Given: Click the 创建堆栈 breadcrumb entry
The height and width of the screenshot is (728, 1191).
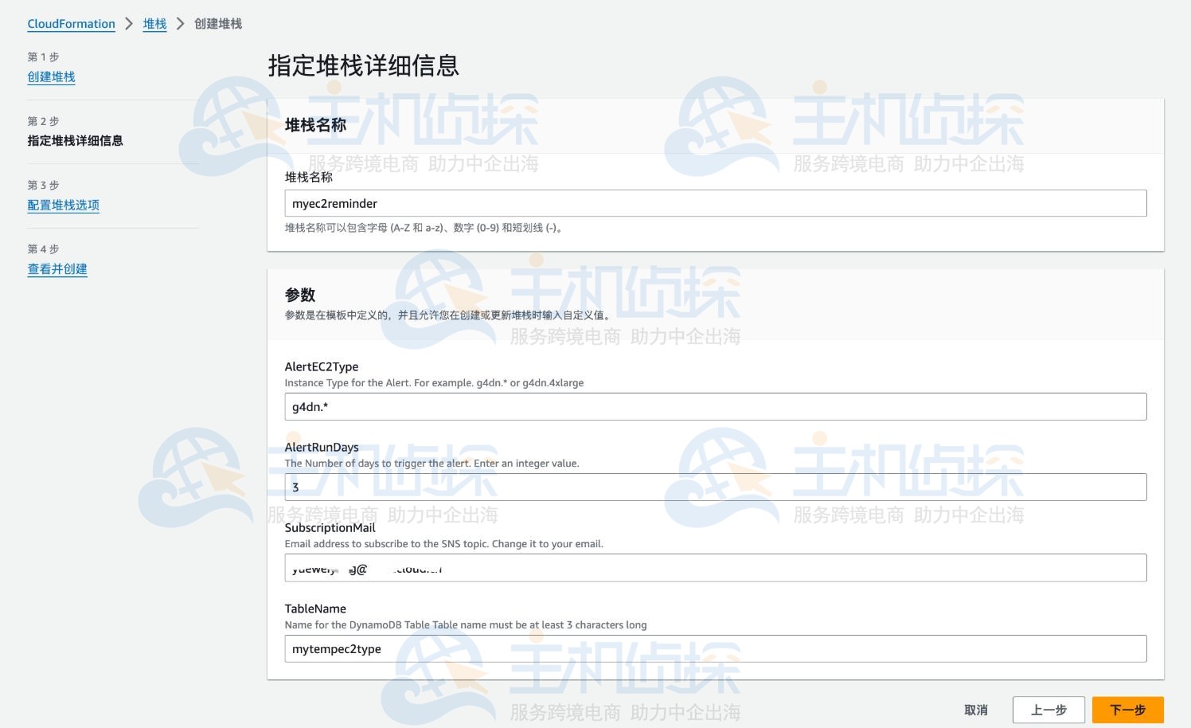Looking at the screenshot, I should (x=217, y=24).
